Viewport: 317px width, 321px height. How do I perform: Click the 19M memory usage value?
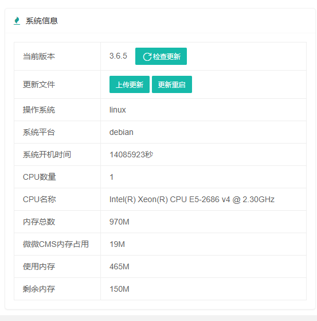117,244
